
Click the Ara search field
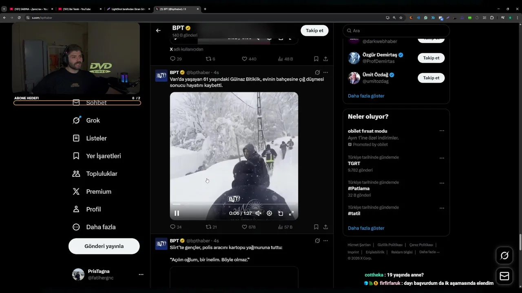click(396, 31)
